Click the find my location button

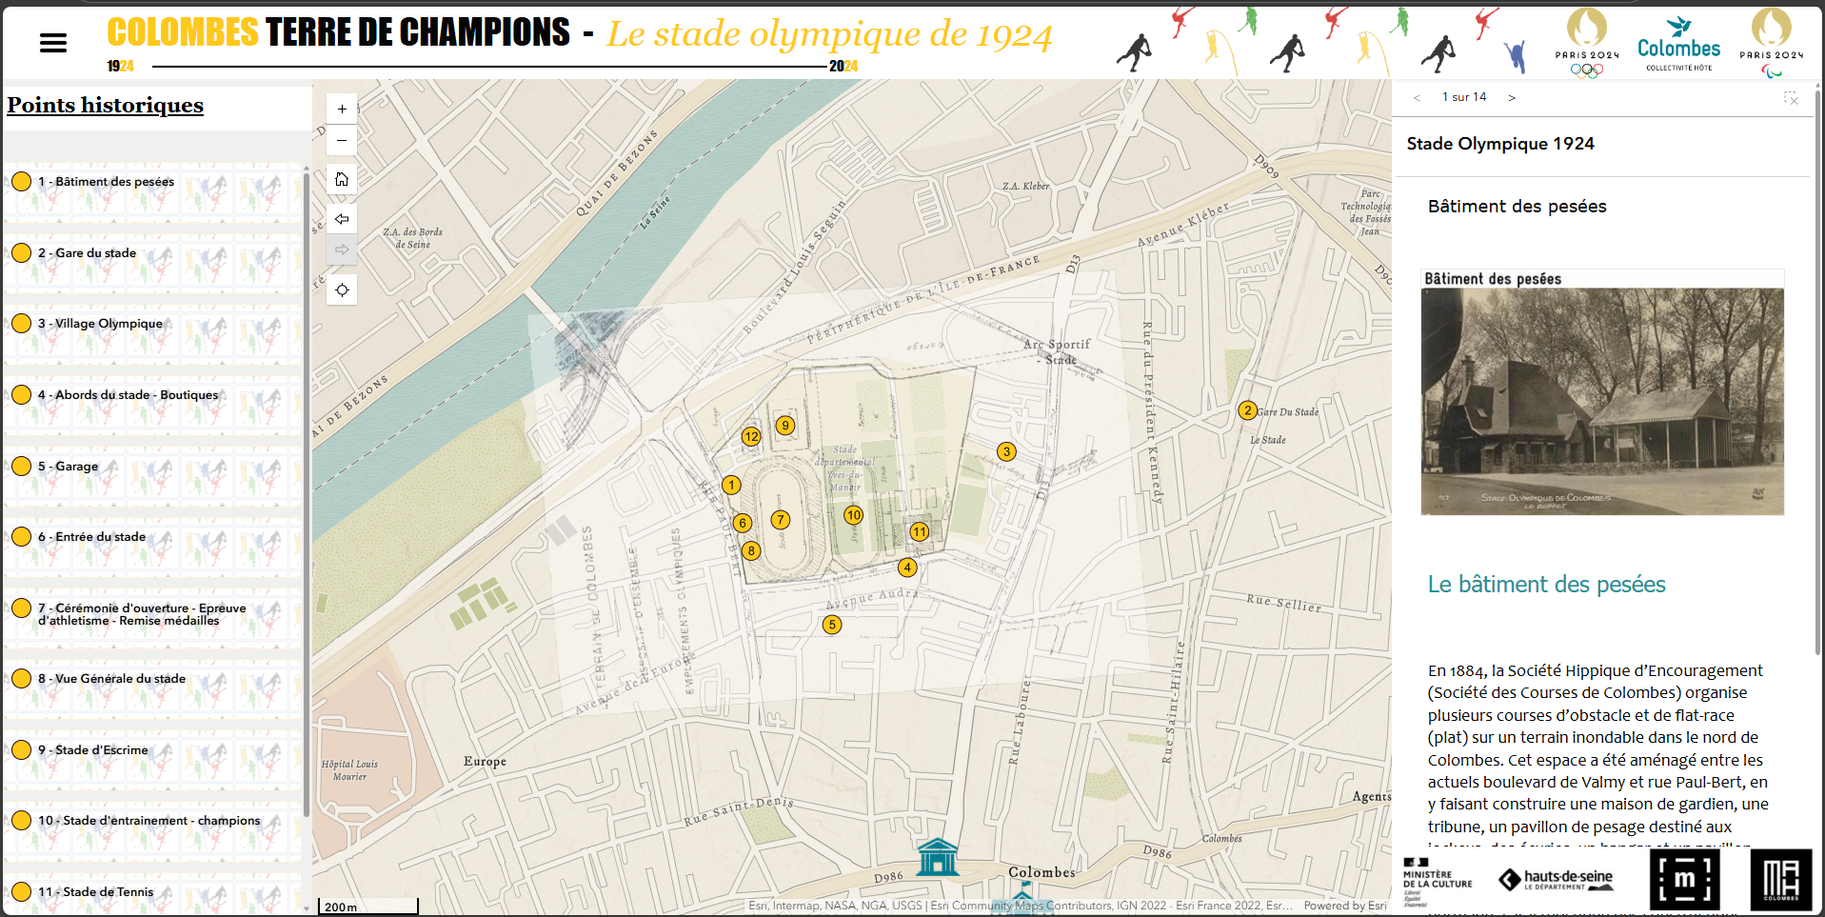click(342, 289)
